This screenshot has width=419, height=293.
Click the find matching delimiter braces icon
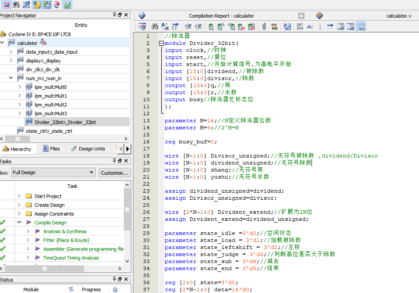tap(175, 26)
